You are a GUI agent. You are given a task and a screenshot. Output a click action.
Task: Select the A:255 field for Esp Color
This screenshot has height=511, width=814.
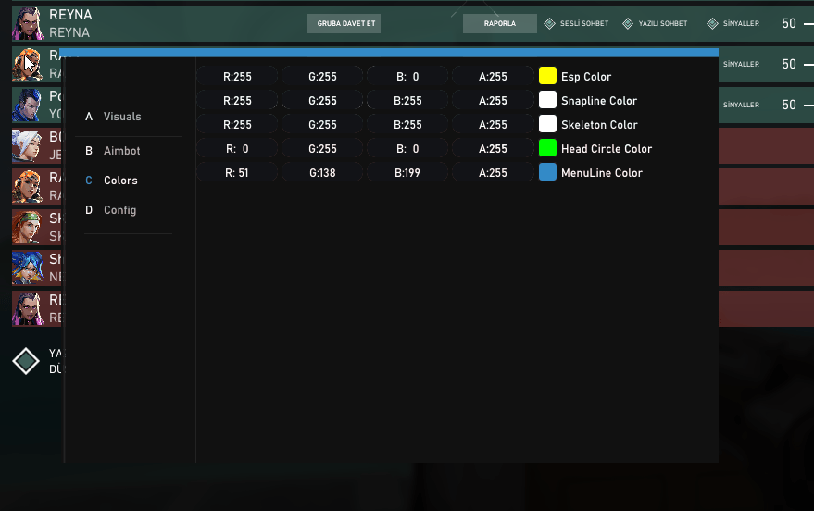coord(493,76)
